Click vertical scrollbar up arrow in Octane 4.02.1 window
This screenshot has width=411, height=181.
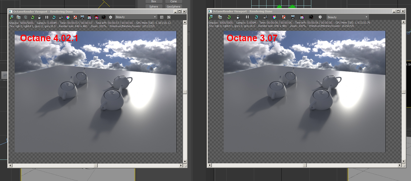pyautogui.click(x=185, y=22)
